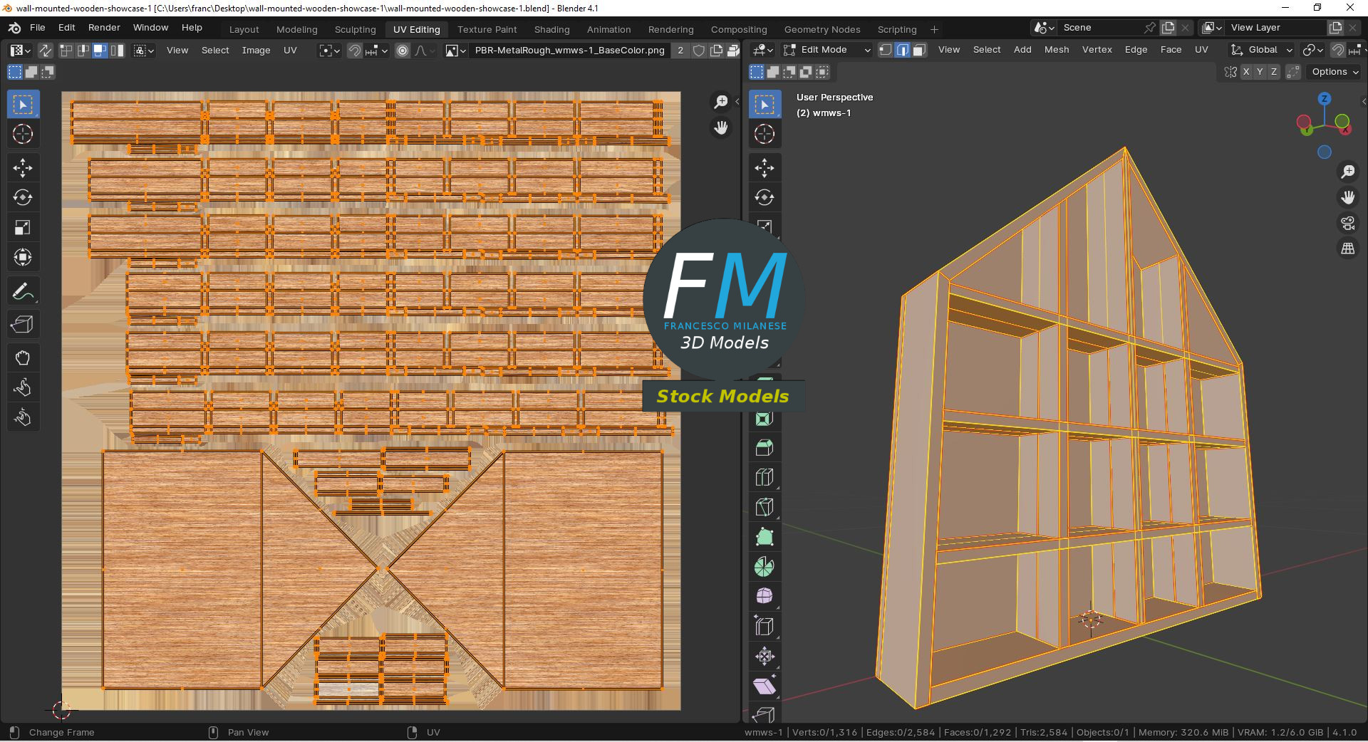The image size is (1368, 742).
Task: Switch perspective/orthographic view grid icon
Action: (1348, 249)
